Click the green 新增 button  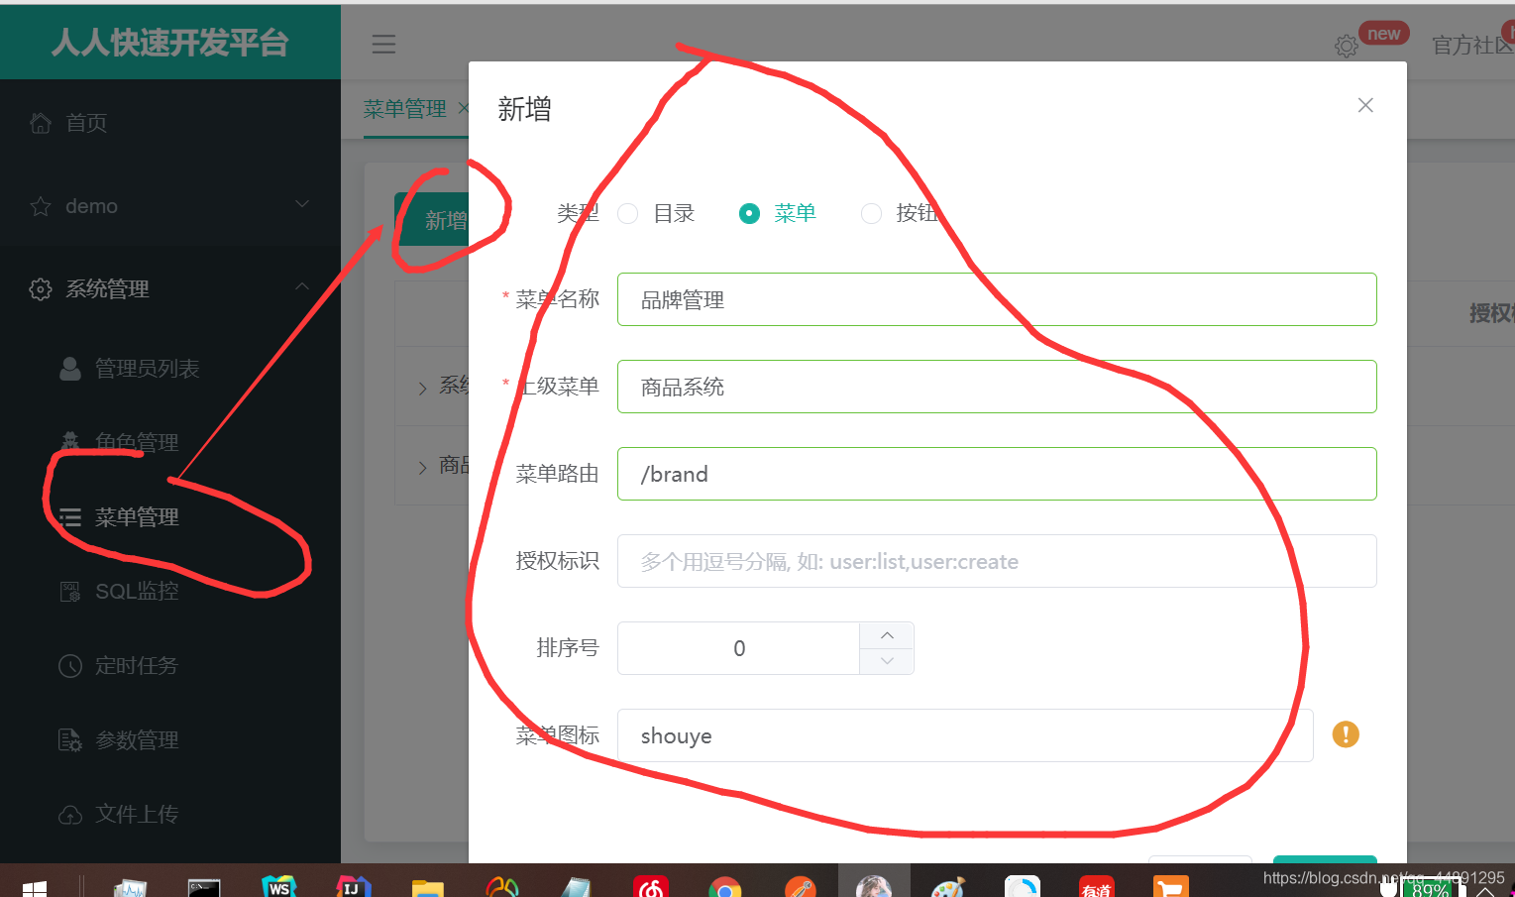pos(432,220)
